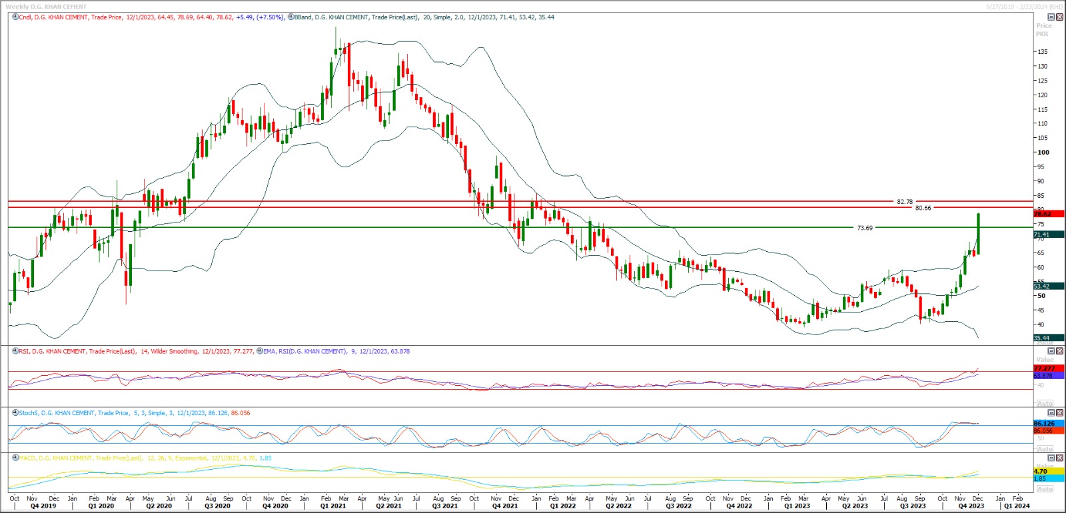Click the Cndl candlestick series icon

click(x=15, y=17)
